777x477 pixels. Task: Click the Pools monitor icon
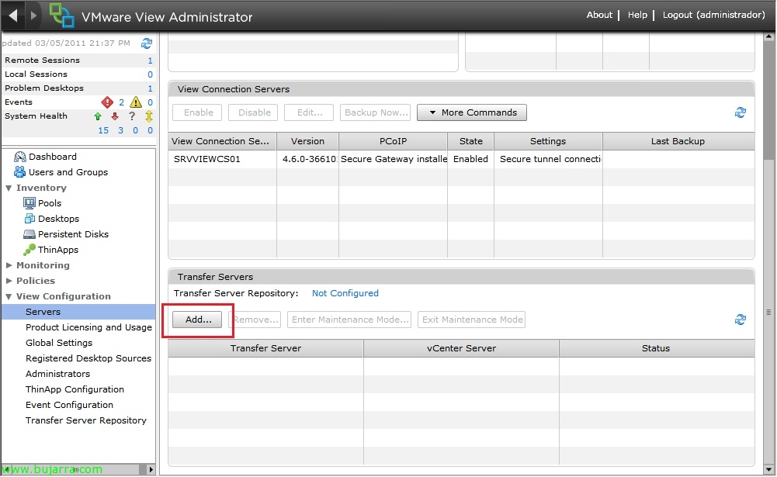[29, 203]
